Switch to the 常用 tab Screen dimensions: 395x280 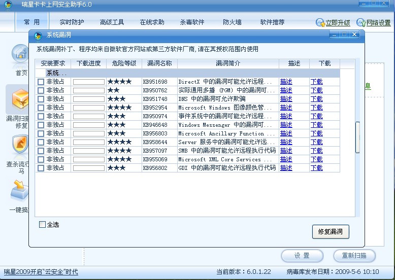click(x=32, y=22)
